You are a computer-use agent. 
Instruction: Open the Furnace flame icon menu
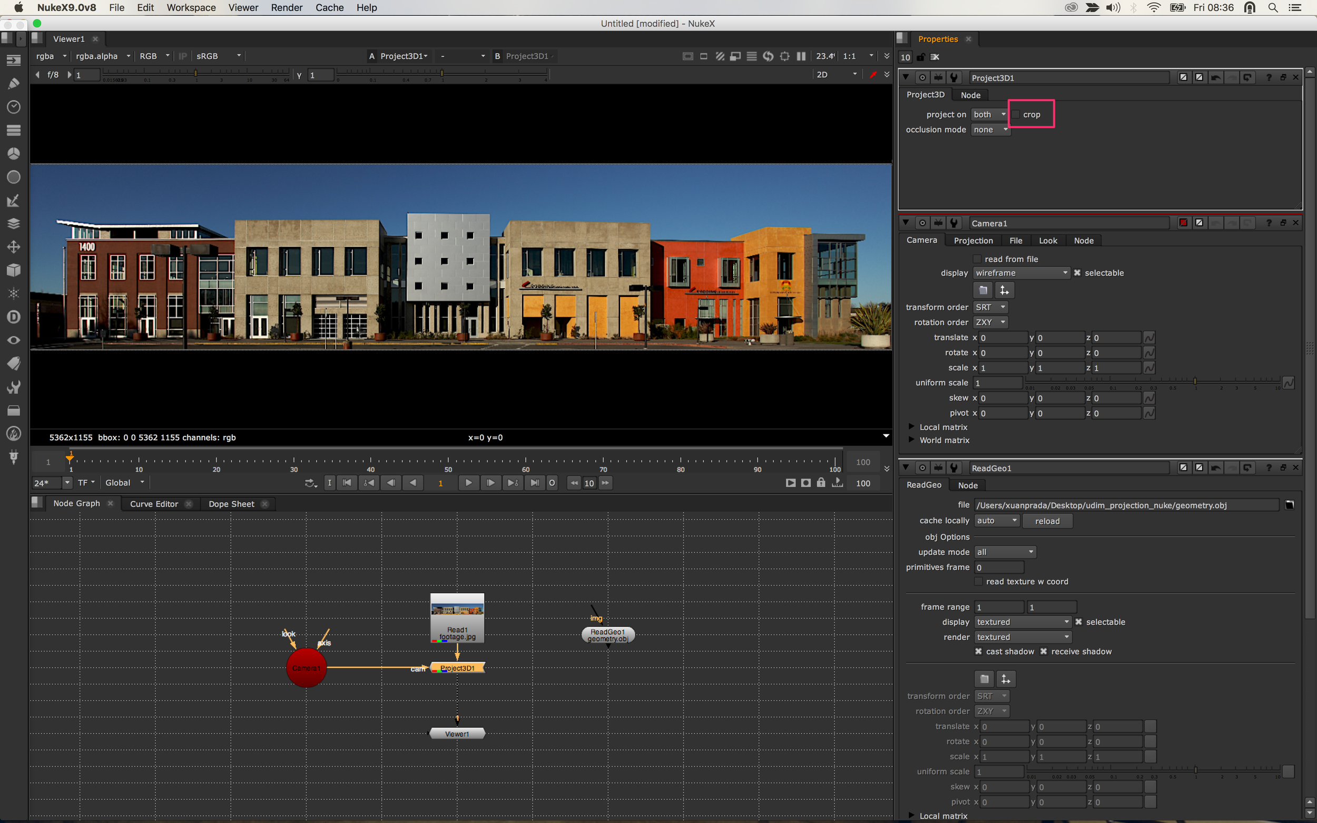pyautogui.click(x=14, y=434)
